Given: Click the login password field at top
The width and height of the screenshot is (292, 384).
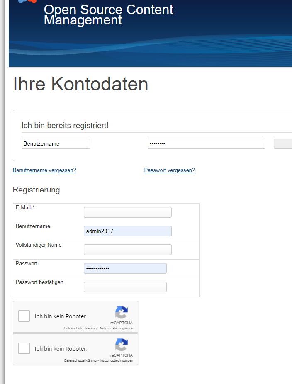Looking at the screenshot, I should click(x=206, y=144).
